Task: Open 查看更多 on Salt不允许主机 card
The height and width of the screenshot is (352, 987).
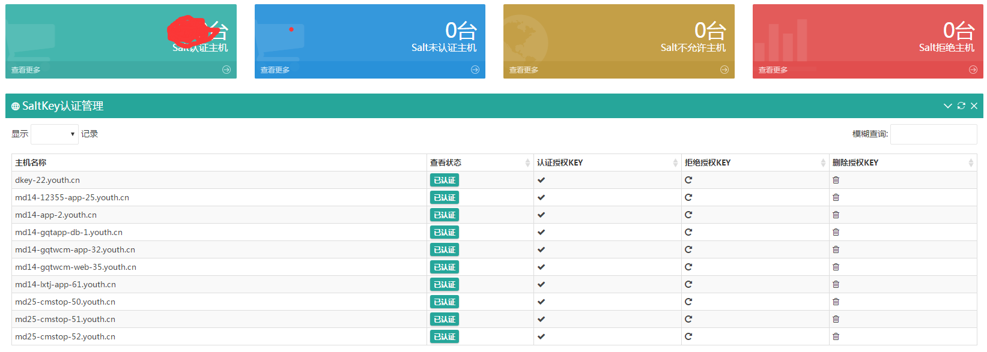Action: tap(524, 70)
